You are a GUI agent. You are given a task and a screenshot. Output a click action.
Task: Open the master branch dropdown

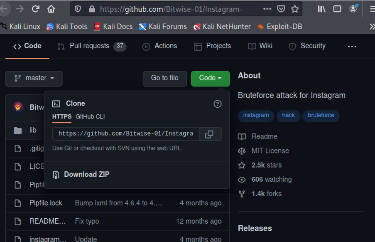coord(34,78)
